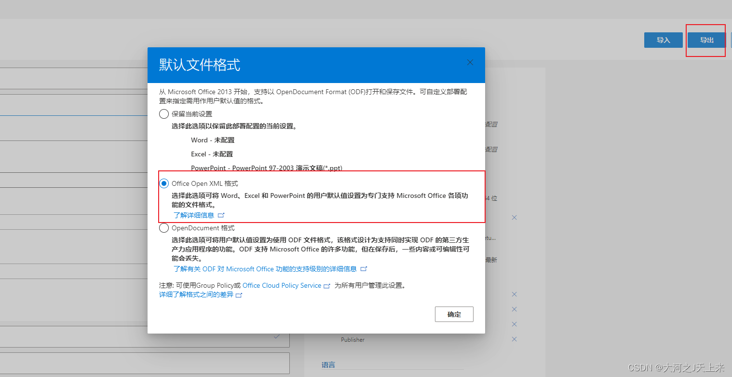This screenshot has width=732, height=377.
Task: Confirm the dialog with 确定
Action: pos(454,314)
